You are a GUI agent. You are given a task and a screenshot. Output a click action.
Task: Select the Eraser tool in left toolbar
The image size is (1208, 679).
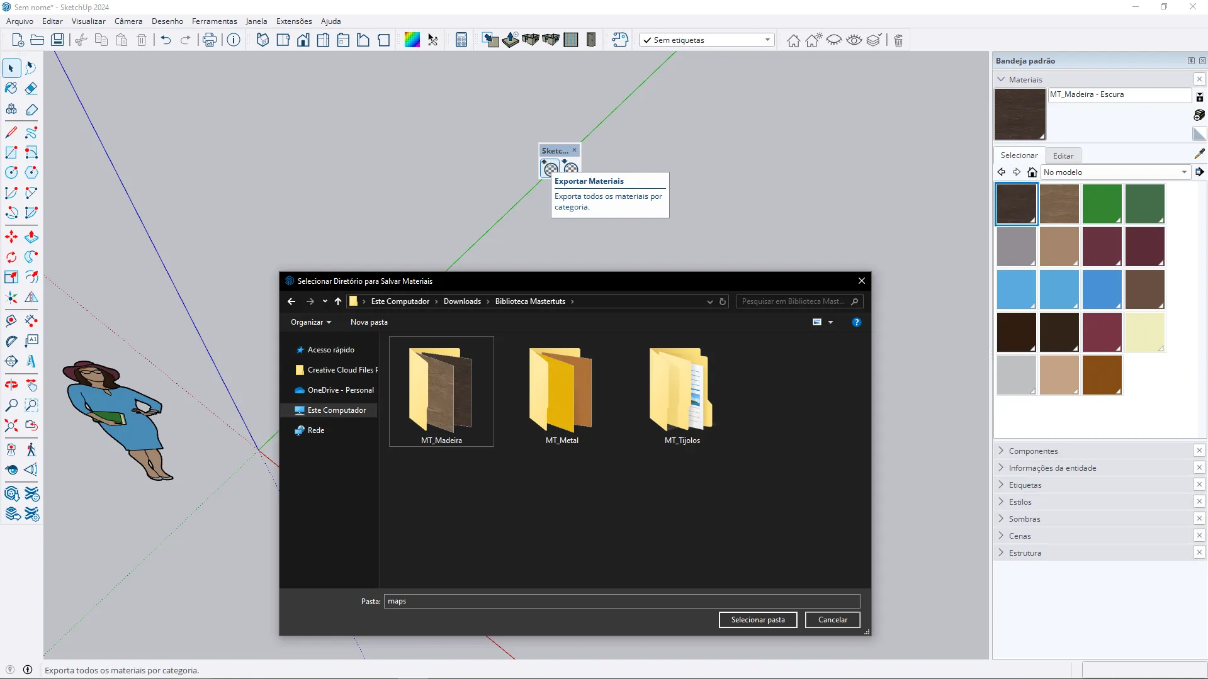coord(31,89)
